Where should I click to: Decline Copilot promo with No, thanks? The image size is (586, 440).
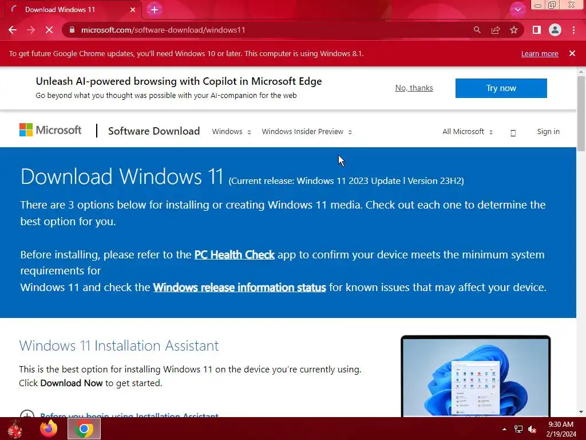click(x=414, y=88)
